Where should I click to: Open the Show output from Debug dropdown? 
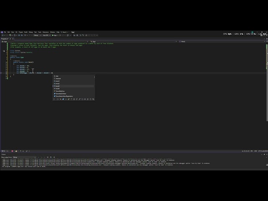(24, 157)
